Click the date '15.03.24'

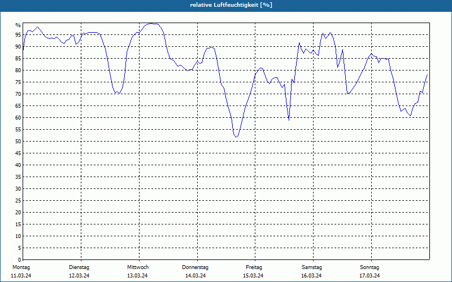point(253,276)
